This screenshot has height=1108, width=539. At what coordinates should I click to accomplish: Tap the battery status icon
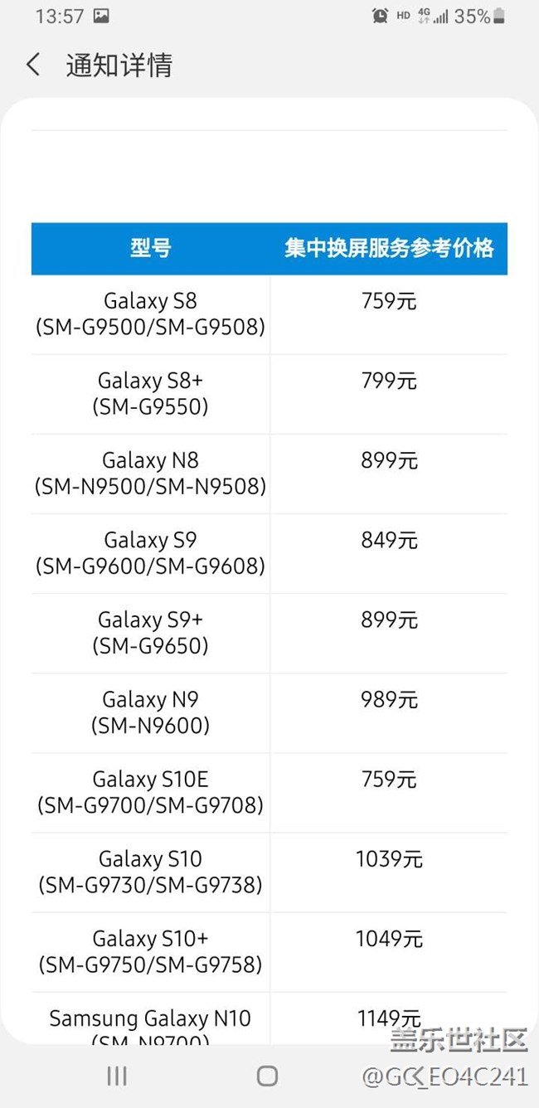499,16
